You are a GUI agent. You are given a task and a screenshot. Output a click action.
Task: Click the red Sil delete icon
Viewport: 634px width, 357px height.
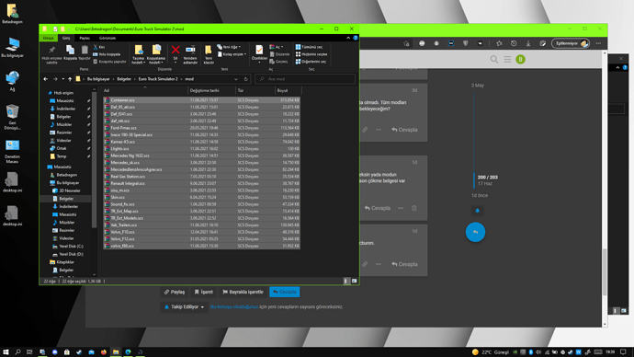(175, 51)
